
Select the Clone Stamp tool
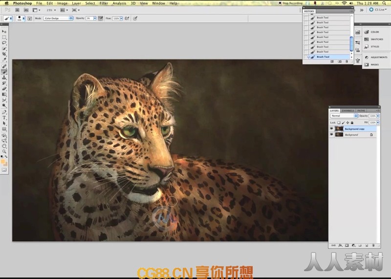coord(4,78)
